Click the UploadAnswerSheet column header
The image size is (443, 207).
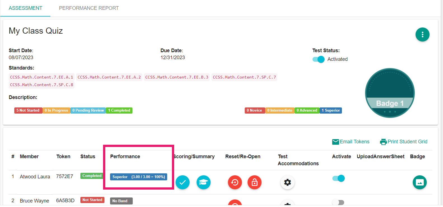click(x=381, y=157)
